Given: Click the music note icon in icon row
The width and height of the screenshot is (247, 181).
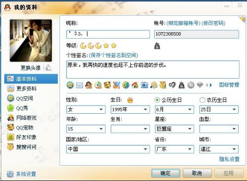Looking at the screenshot, I should (154, 85).
